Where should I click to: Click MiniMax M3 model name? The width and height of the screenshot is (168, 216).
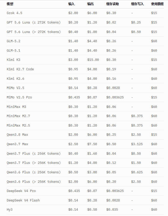(x=16, y=107)
